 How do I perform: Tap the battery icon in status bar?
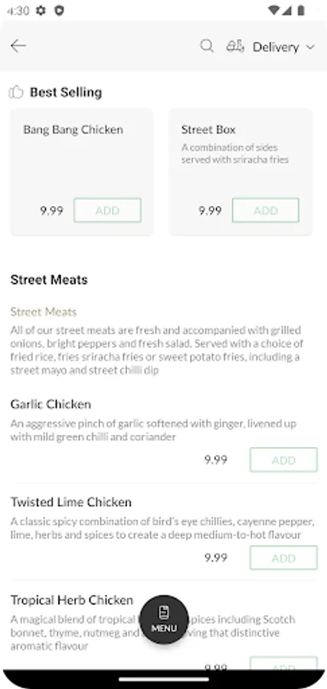click(301, 10)
